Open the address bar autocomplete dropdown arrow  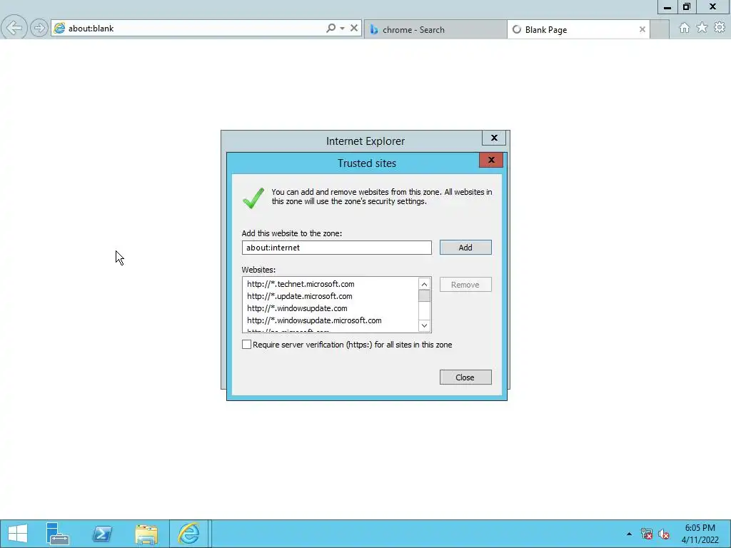[x=342, y=29]
